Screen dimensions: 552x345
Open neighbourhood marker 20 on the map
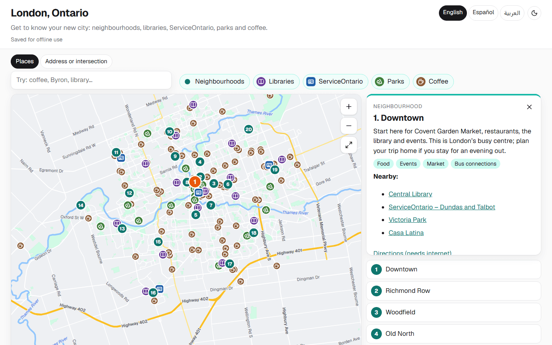[x=249, y=129]
